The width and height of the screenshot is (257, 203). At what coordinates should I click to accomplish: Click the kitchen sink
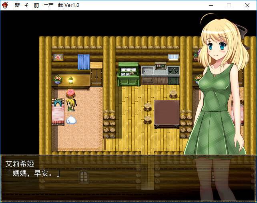147,71
